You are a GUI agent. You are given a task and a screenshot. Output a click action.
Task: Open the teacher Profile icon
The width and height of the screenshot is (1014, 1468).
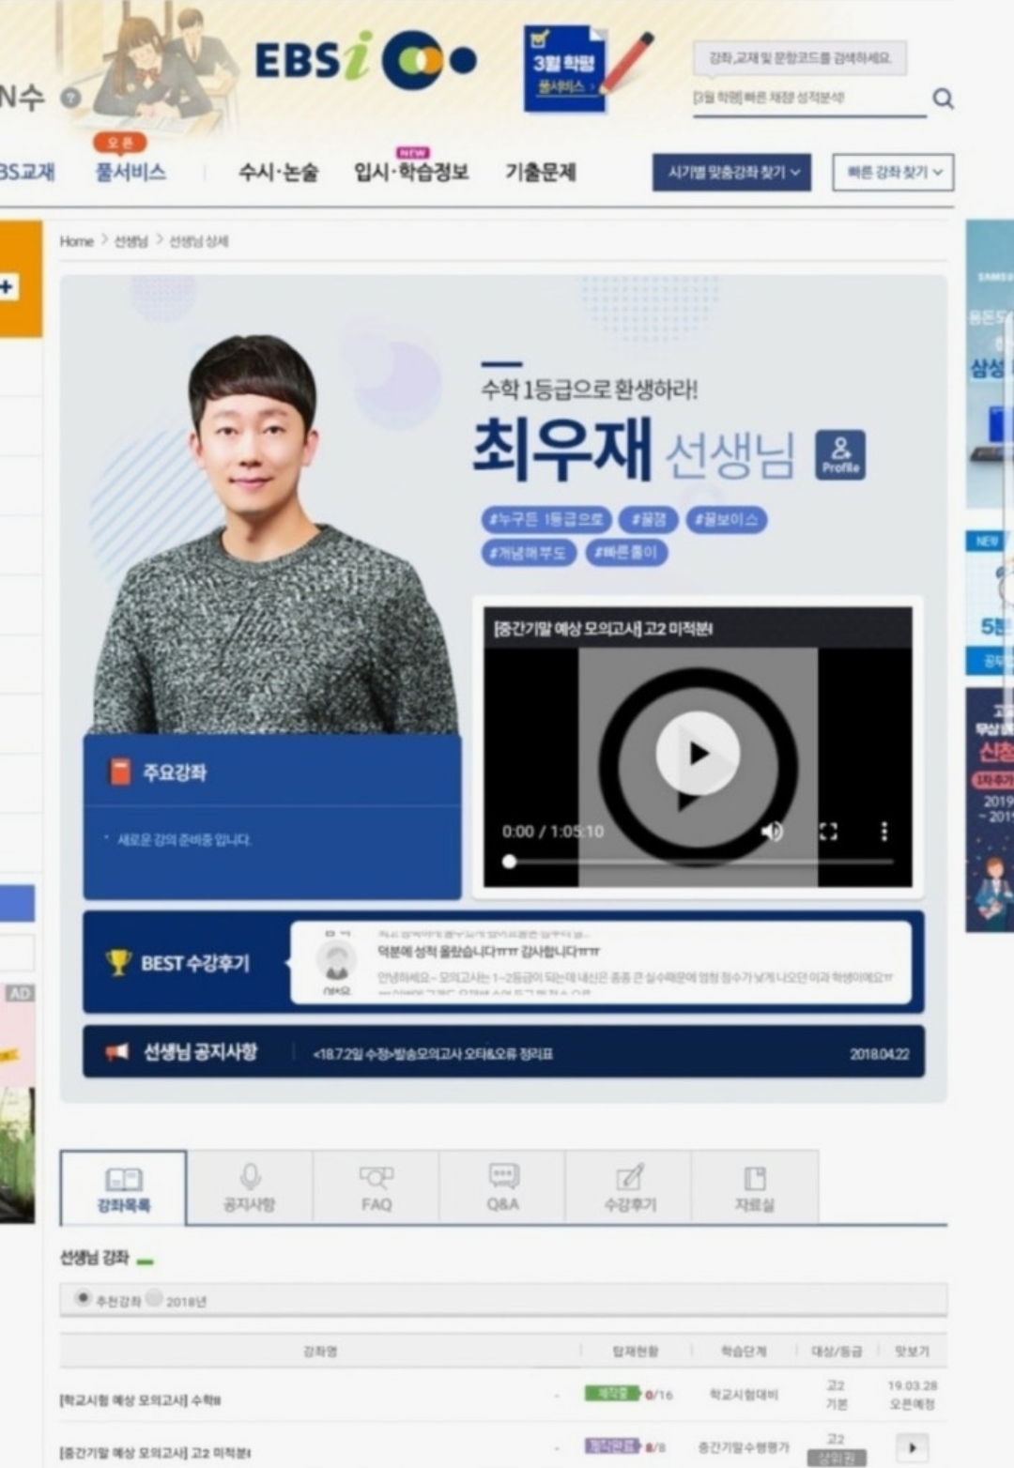(840, 455)
